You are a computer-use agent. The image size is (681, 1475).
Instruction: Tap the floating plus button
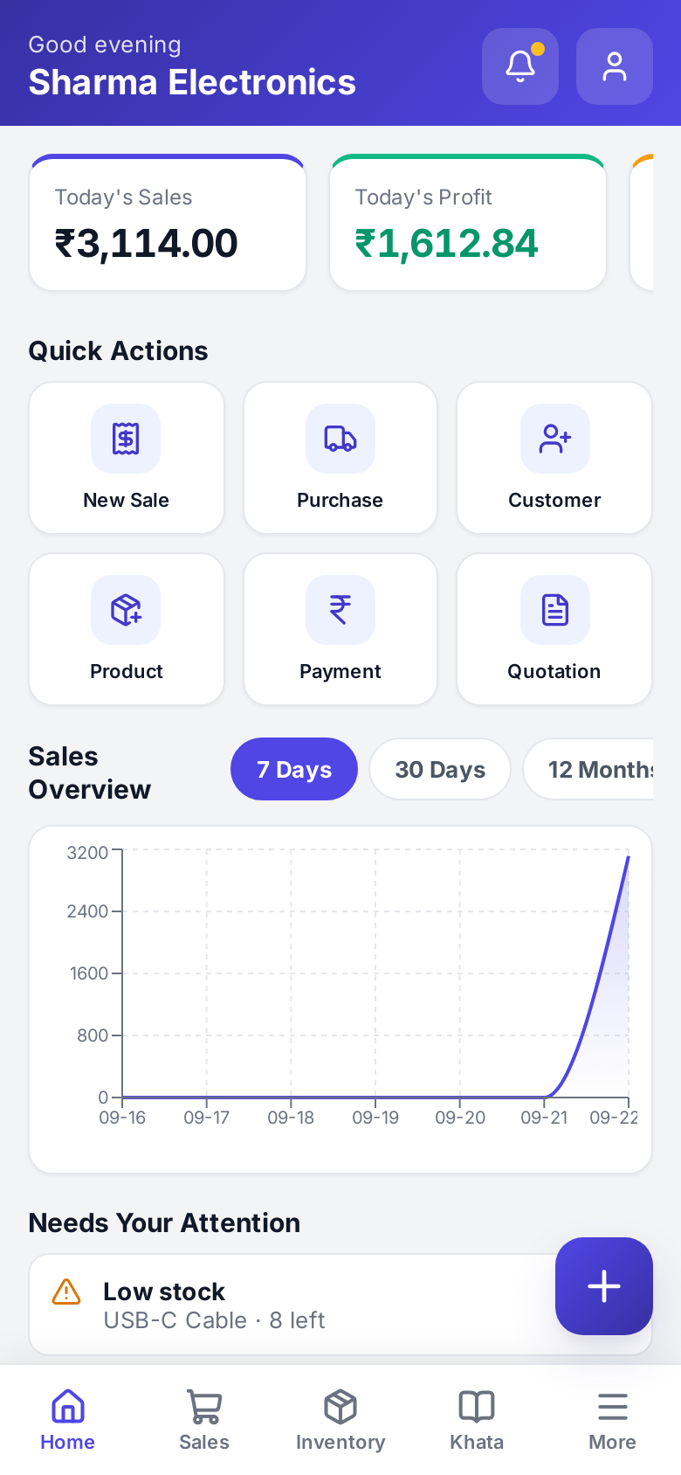[604, 1286]
